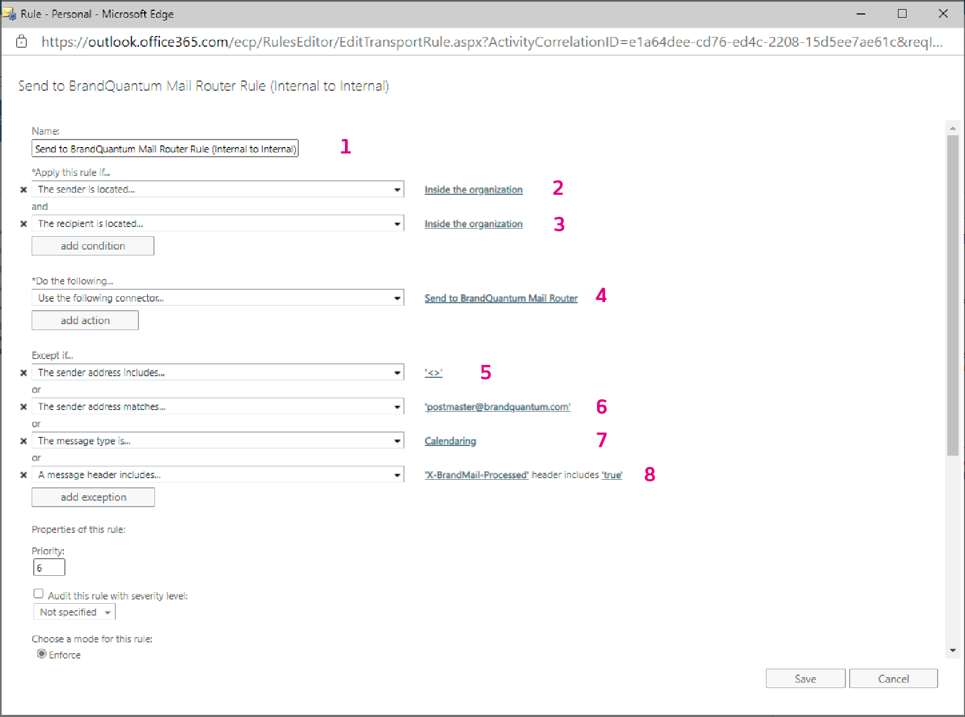965x717 pixels.
Task: Click the 'Properties of this rule:' label
Action: coord(78,530)
